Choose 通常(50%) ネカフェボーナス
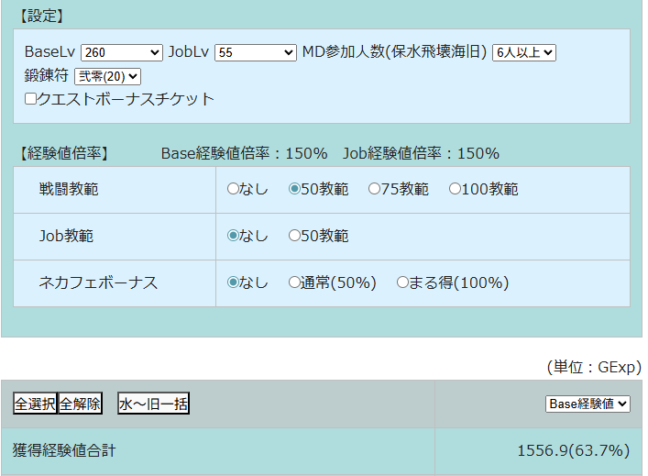 tap(294, 282)
